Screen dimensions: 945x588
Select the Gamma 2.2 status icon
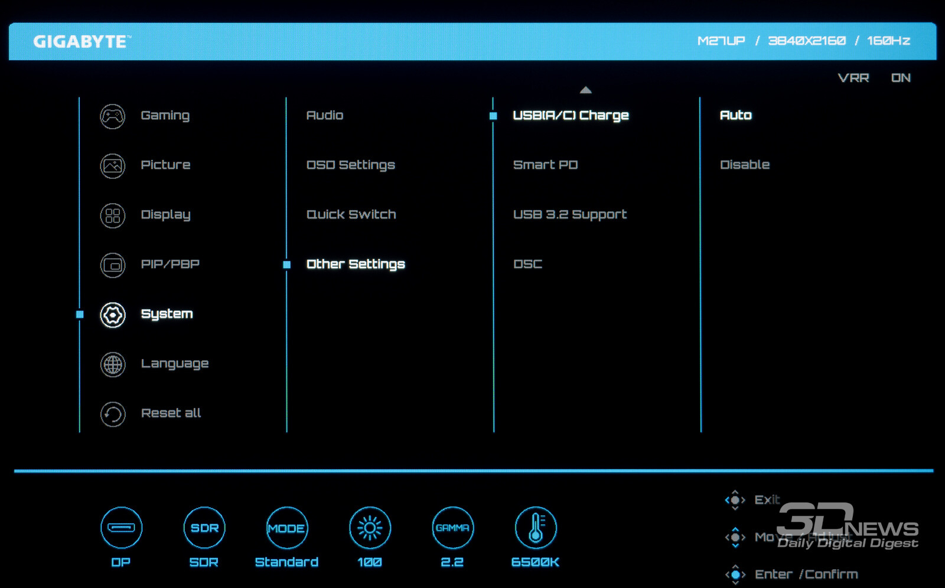[x=452, y=528]
